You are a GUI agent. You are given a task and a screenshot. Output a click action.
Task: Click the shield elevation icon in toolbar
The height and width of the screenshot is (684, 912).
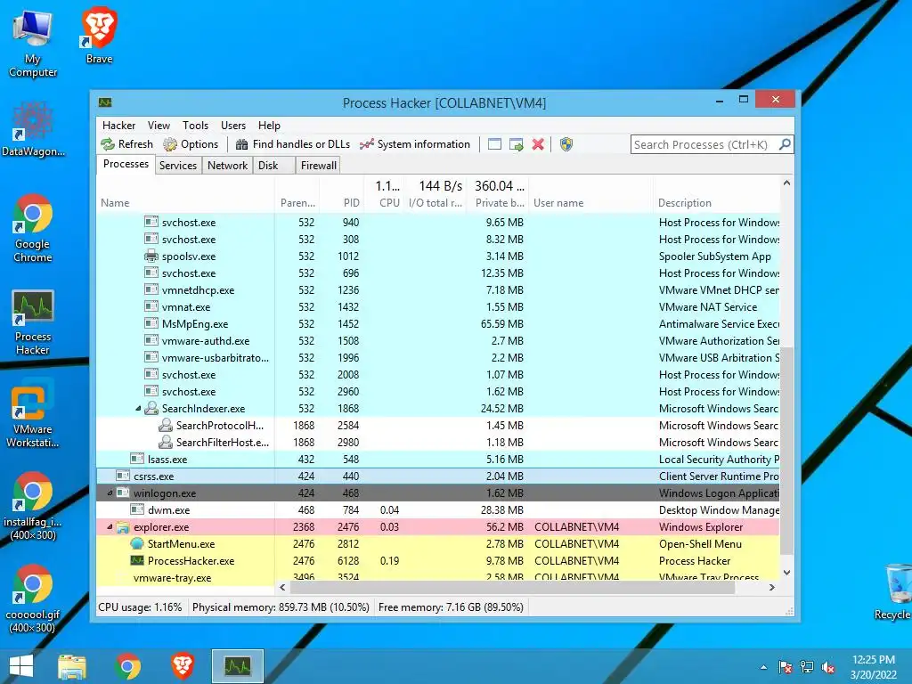[566, 144]
